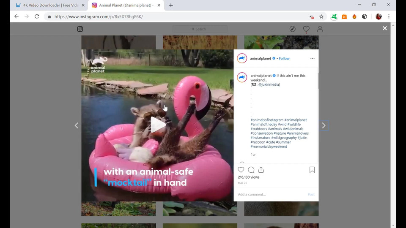This screenshot has width=406, height=228.
Task: Click the animalplanet avatar beside caption
Action: pos(242,77)
